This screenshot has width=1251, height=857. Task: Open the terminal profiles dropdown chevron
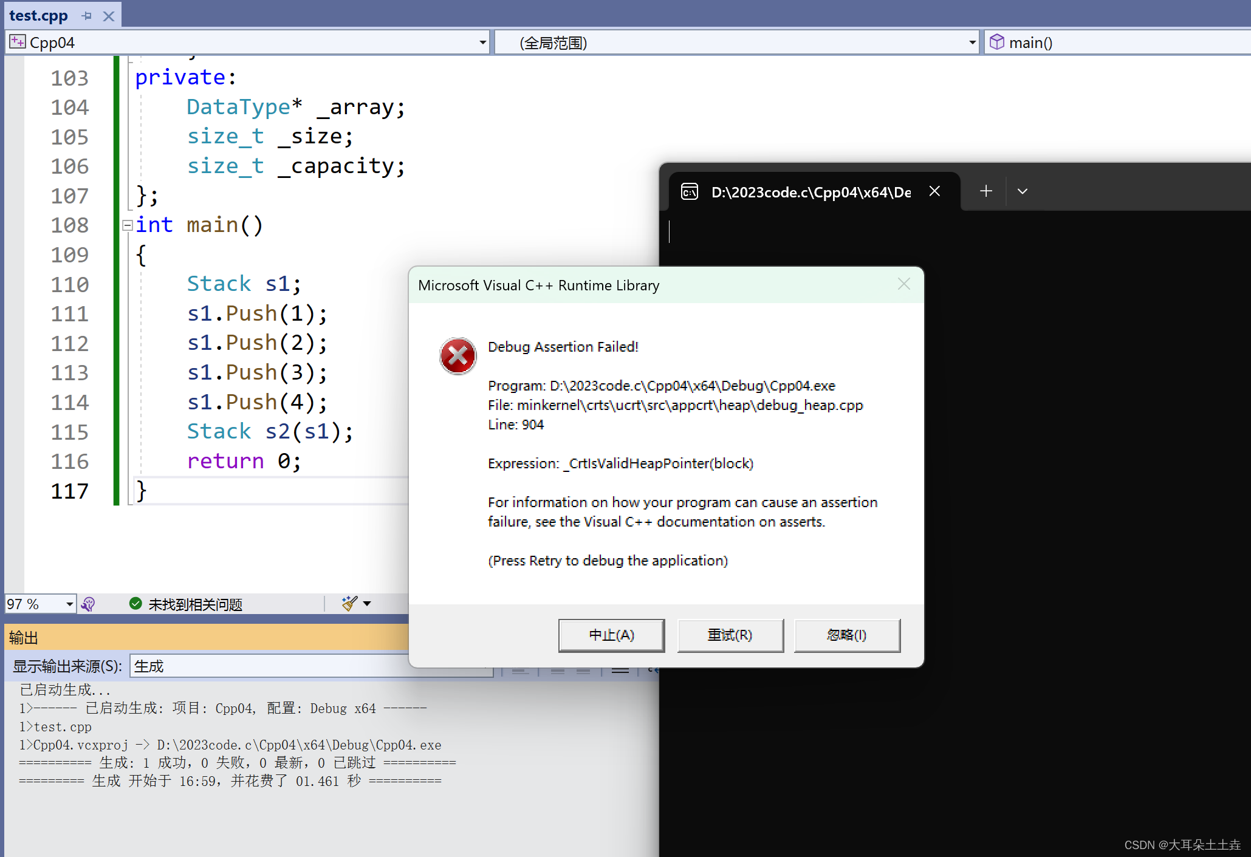point(1023,191)
